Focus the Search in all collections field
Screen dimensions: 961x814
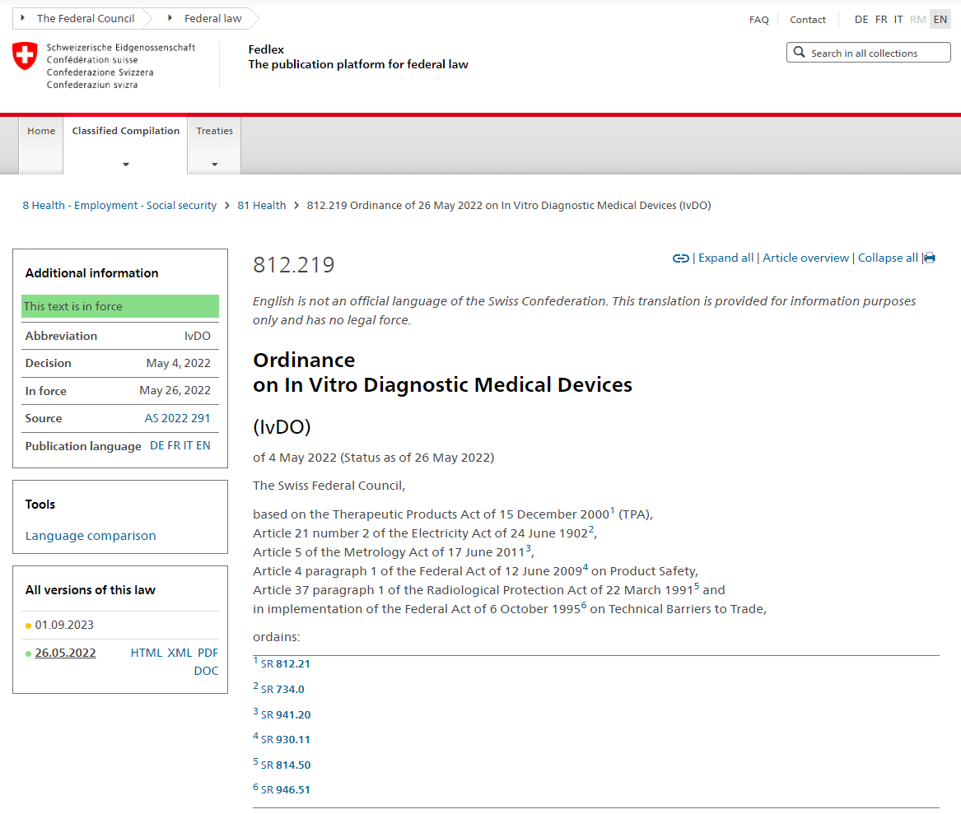click(x=869, y=53)
